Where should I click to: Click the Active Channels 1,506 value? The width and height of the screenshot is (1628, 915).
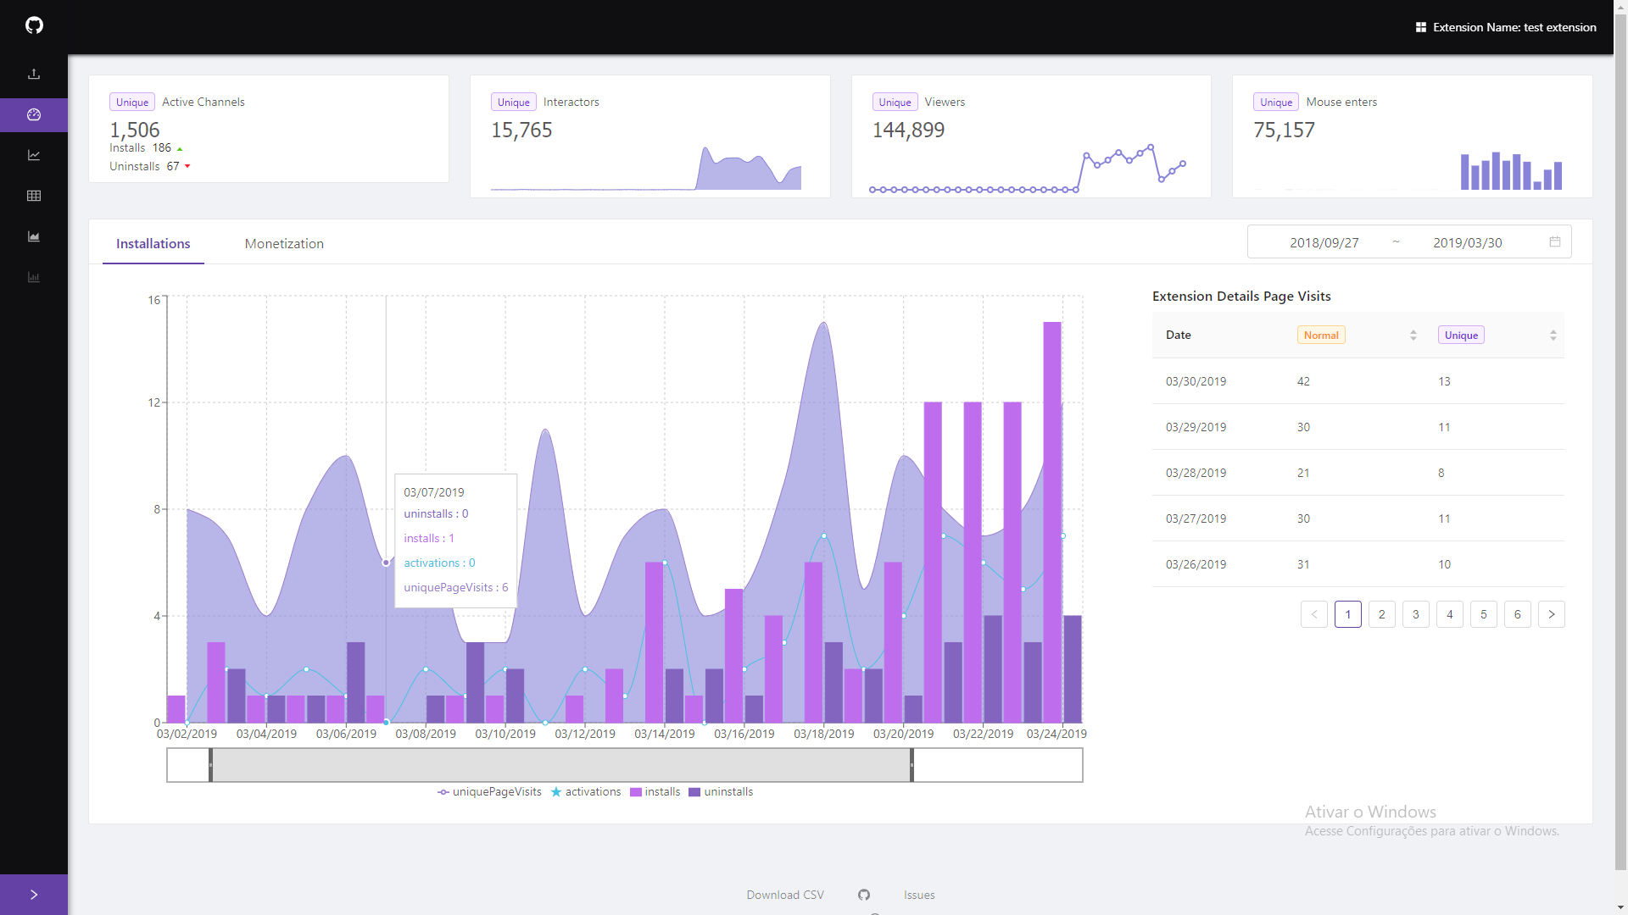[135, 130]
